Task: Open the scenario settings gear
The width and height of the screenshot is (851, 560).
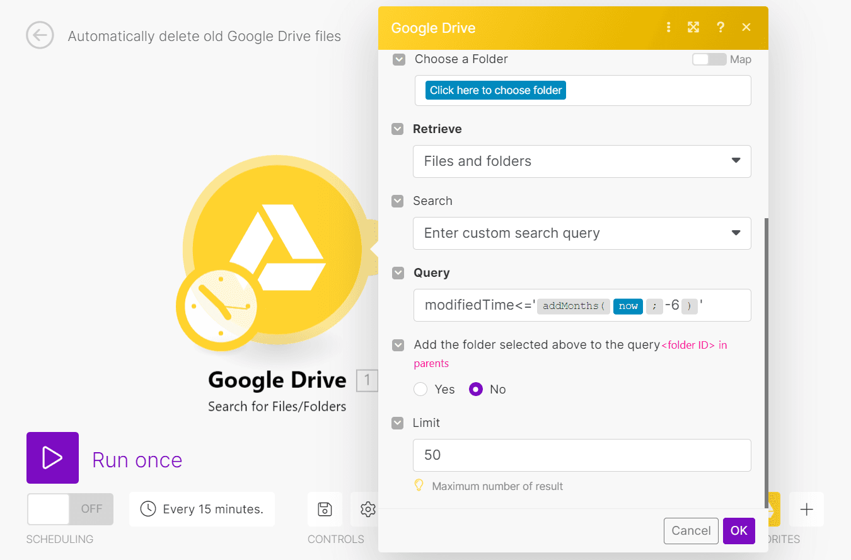Action: tap(368, 509)
